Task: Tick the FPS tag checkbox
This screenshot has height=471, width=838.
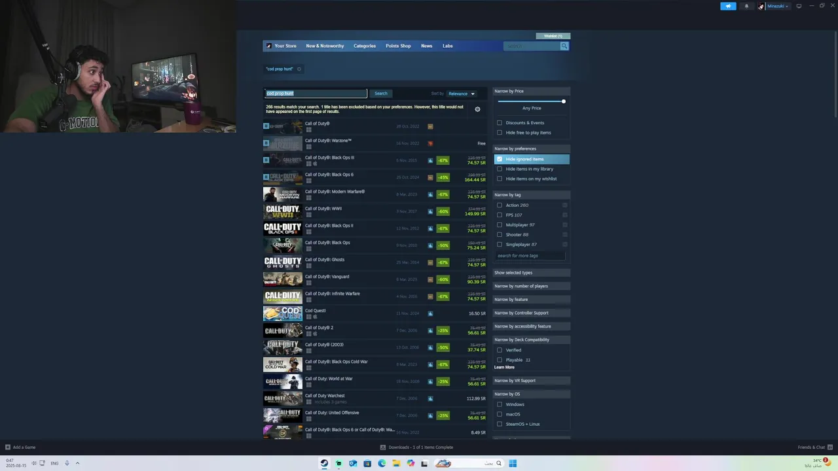Action: (500, 215)
